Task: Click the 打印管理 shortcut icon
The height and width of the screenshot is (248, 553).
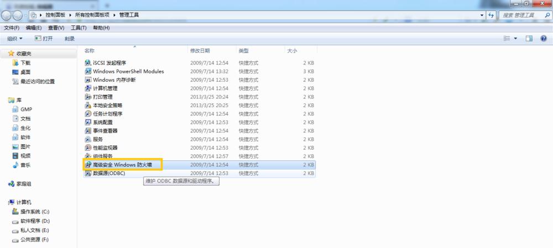Action: tap(88, 97)
